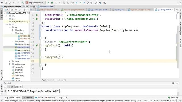Collapse the services folder
The image size is (182, 102).
pos(13,33)
